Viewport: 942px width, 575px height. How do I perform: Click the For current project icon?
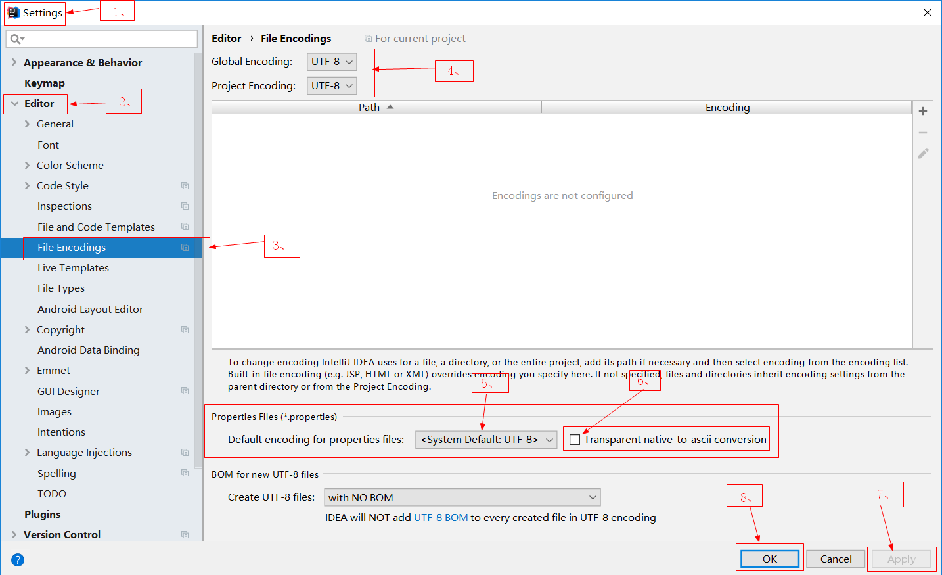(368, 39)
